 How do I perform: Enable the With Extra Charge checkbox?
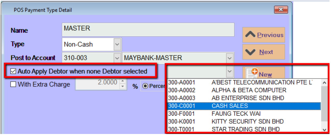[13, 84]
